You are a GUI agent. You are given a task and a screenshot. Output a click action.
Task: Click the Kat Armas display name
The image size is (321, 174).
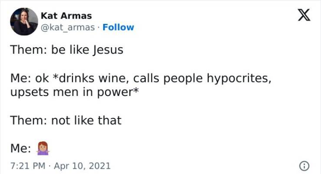(66, 16)
